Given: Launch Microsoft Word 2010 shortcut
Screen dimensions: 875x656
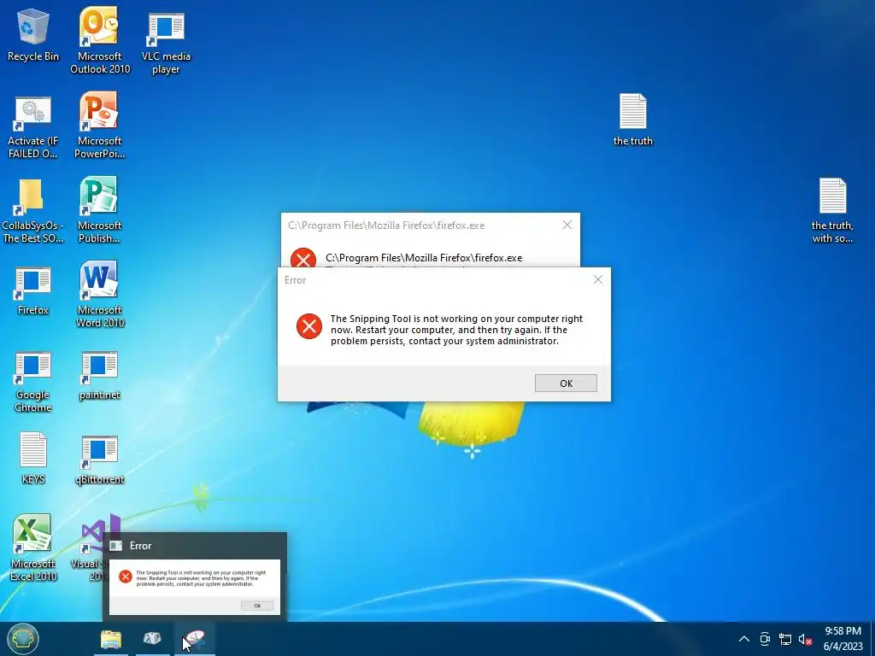Looking at the screenshot, I should [99, 295].
